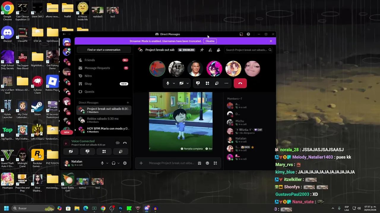Open microphone options arrow in call control bar
The image size is (380, 213).
click(x=174, y=83)
